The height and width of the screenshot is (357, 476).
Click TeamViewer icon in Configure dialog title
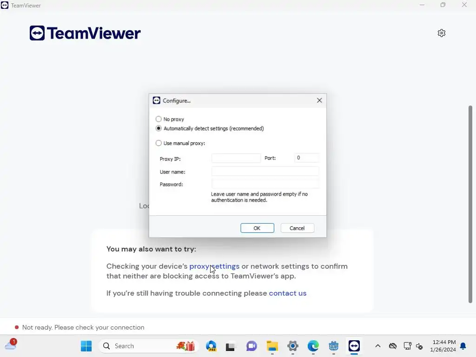tap(156, 100)
